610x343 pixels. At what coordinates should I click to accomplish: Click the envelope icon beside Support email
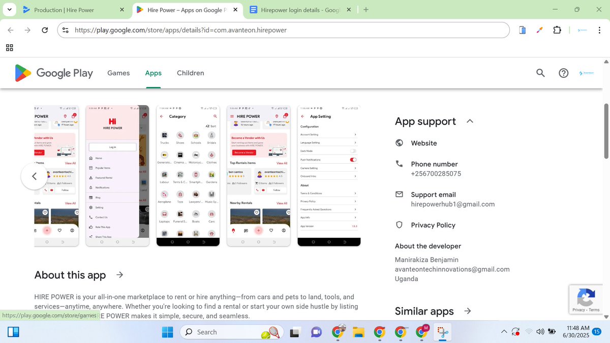click(399, 194)
